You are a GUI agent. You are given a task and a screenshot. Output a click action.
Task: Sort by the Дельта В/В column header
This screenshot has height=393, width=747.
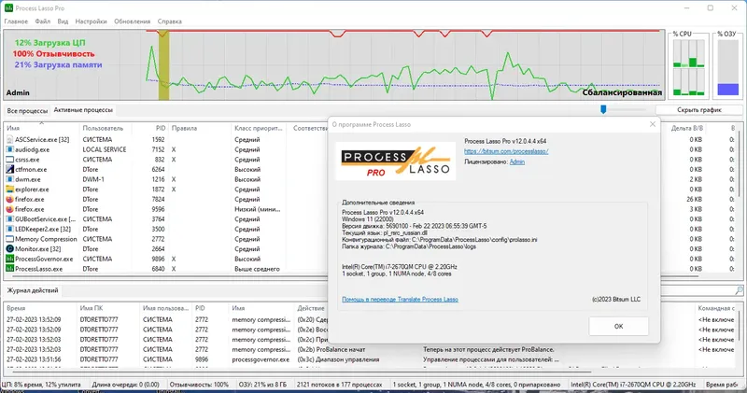coord(686,128)
